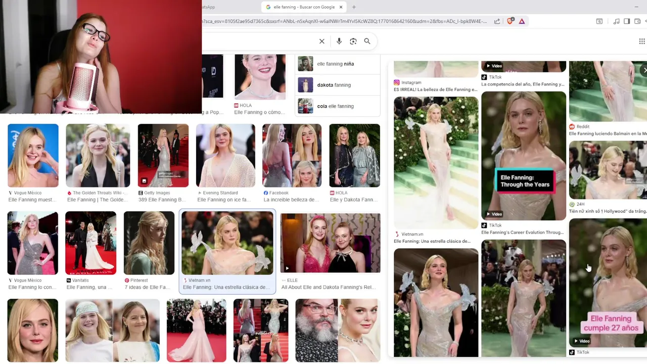Open the Google apps grid
Viewport: 647px width, 364px height.
click(642, 41)
